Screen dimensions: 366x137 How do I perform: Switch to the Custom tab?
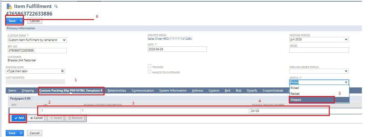click(214, 91)
